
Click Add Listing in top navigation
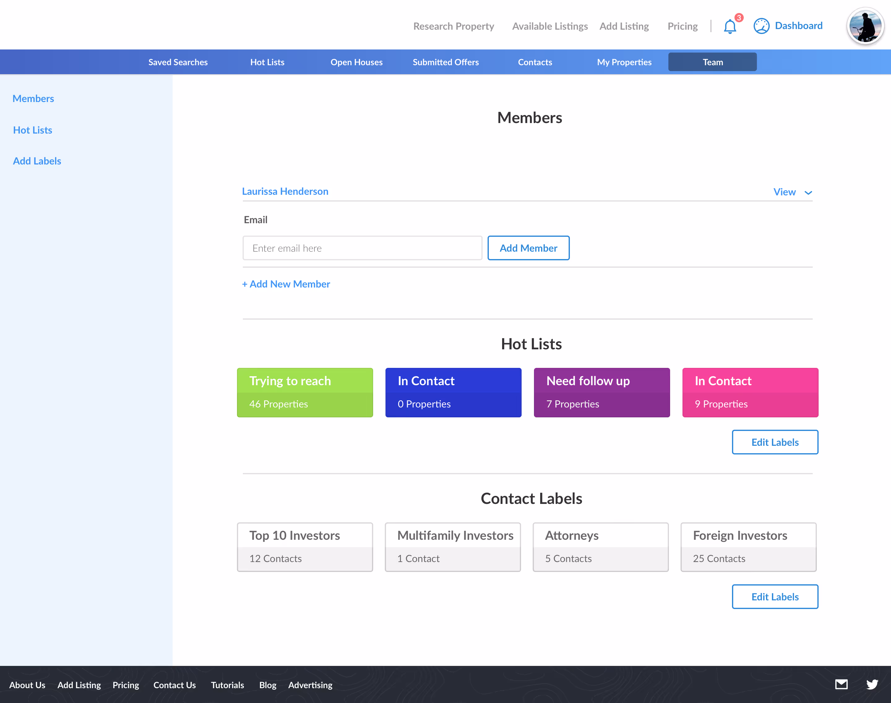click(x=624, y=26)
